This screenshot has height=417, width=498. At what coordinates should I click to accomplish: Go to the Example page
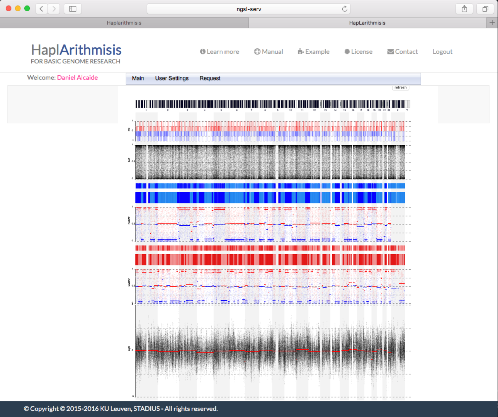(313, 52)
